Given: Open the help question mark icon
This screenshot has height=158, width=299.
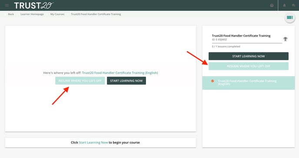Looking at the screenshot, I should (272, 5).
